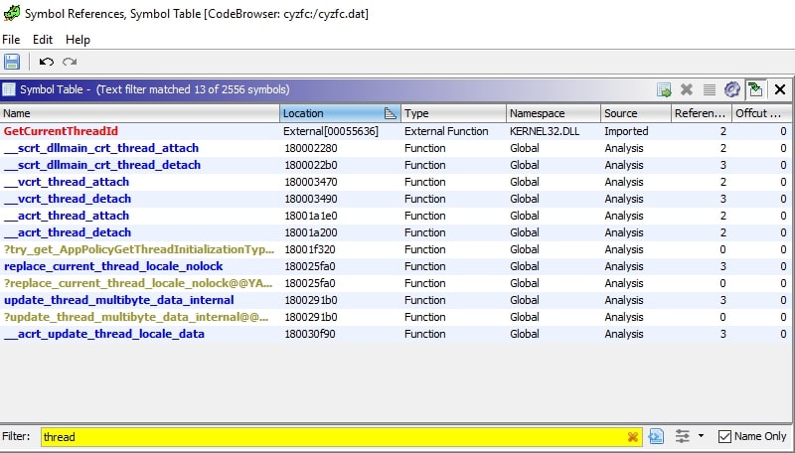Viewport: 795px width, 453px height.
Task: Click the yellow filter text field
Action: pos(328,436)
